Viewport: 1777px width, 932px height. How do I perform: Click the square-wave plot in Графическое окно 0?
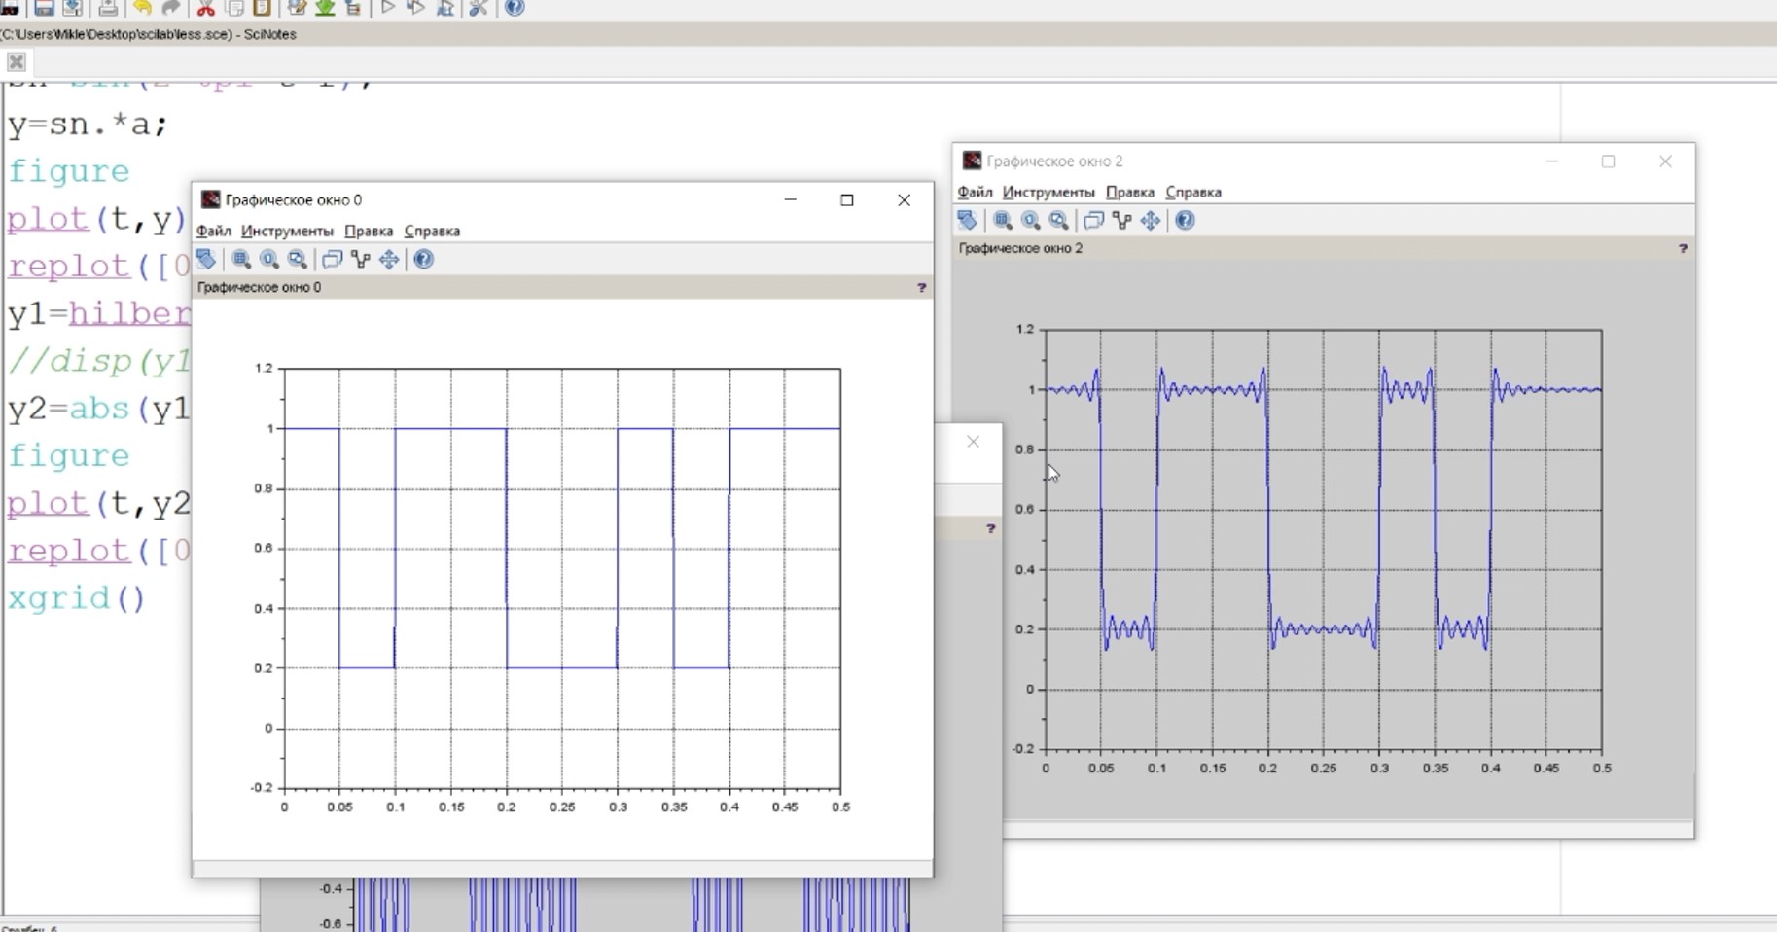click(562, 578)
